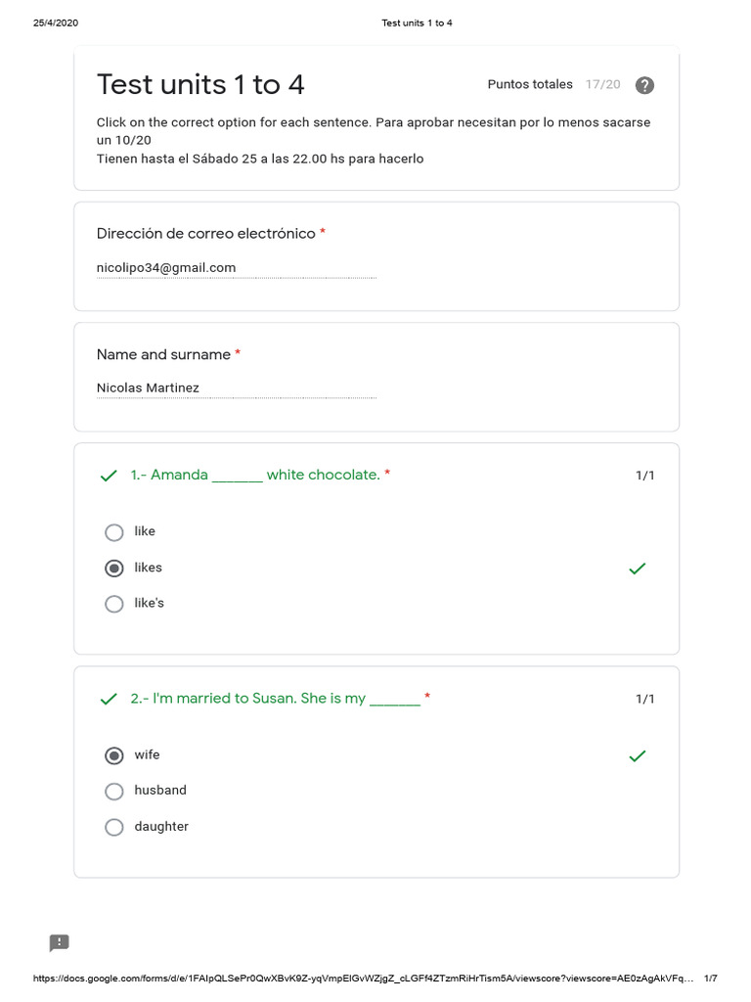Click correct-answer checkmark next to 'likes'

click(x=638, y=568)
